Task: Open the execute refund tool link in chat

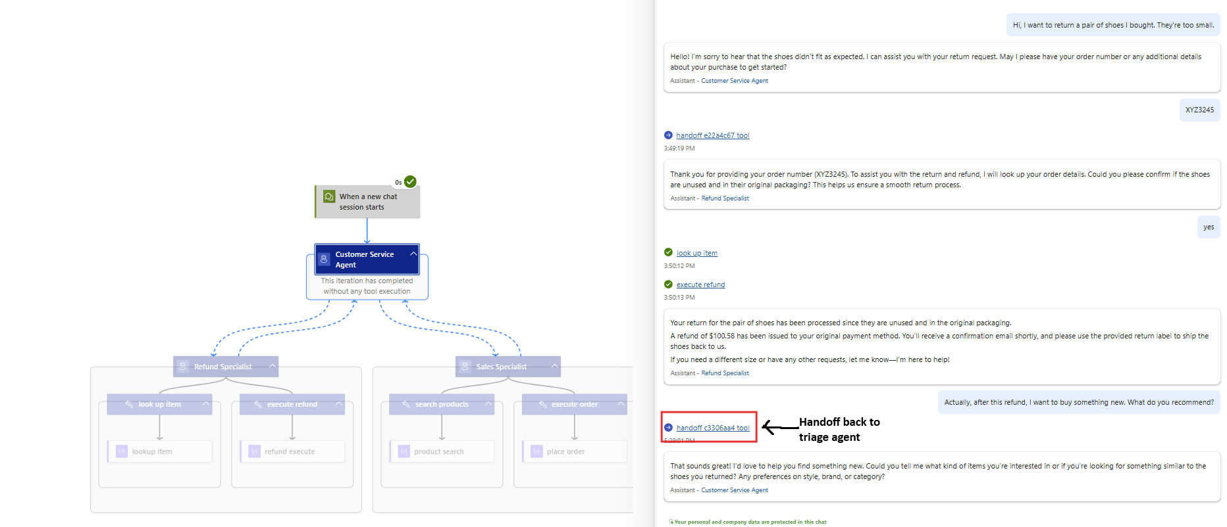Action: click(700, 285)
